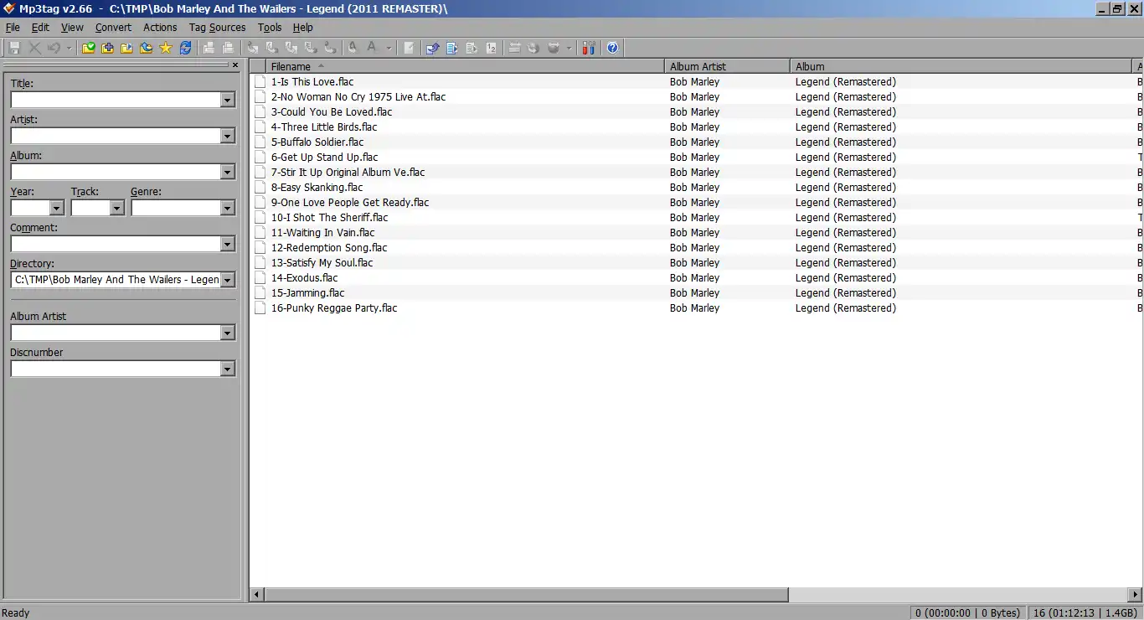Click the horizontal scrollbar right arrow
This screenshot has height=620, width=1144.
point(1136,595)
